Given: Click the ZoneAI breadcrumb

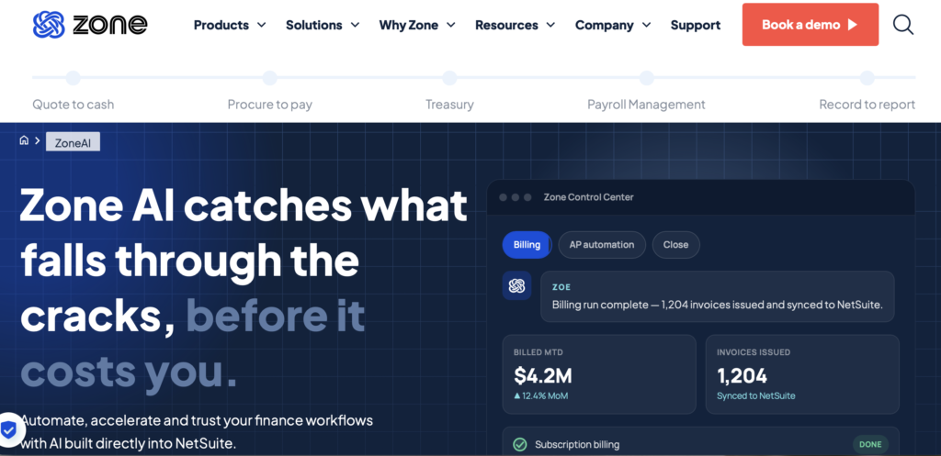Looking at the screenshot, I should click(74, 142).
